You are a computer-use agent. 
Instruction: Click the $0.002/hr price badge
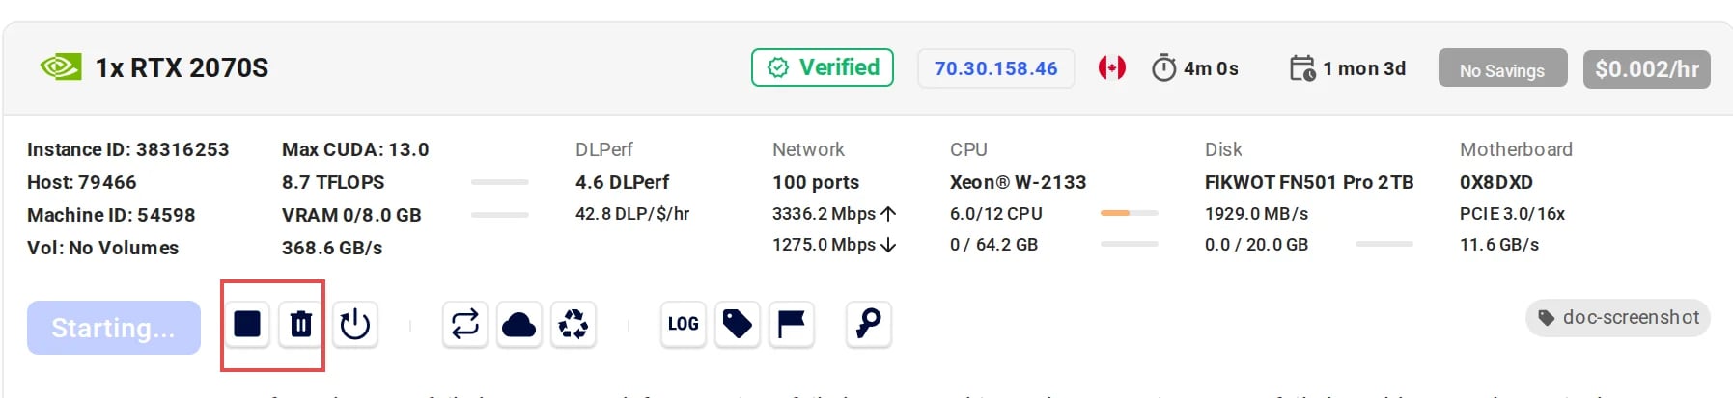(x=1647, y=69)
